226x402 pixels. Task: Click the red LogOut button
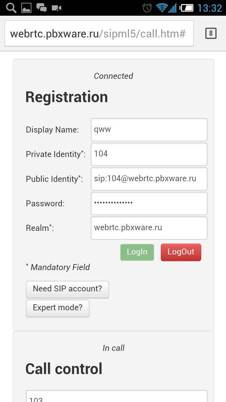(x=181, y=252)
